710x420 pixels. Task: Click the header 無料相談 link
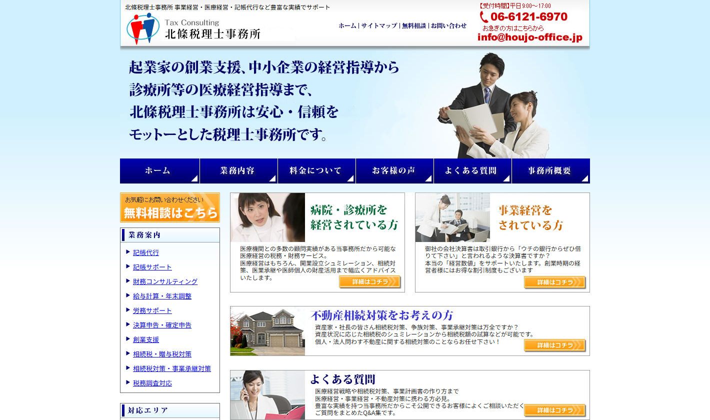[414, 25]
